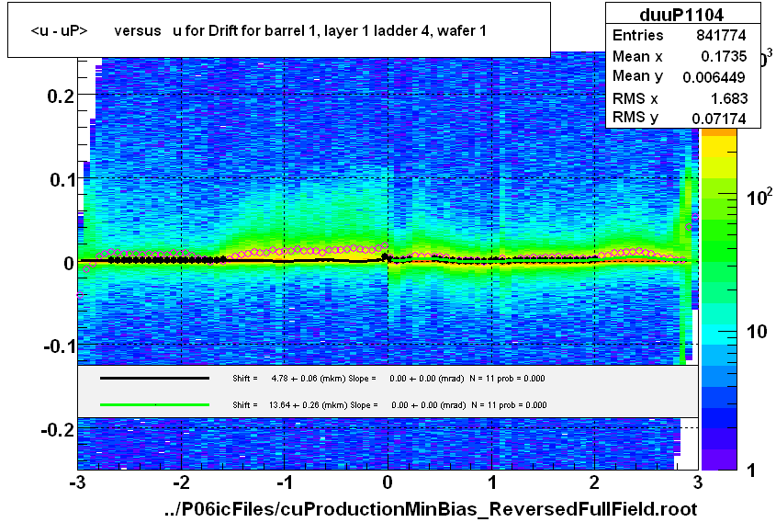Click the y-axis tick label 0.2

point(61,96)
